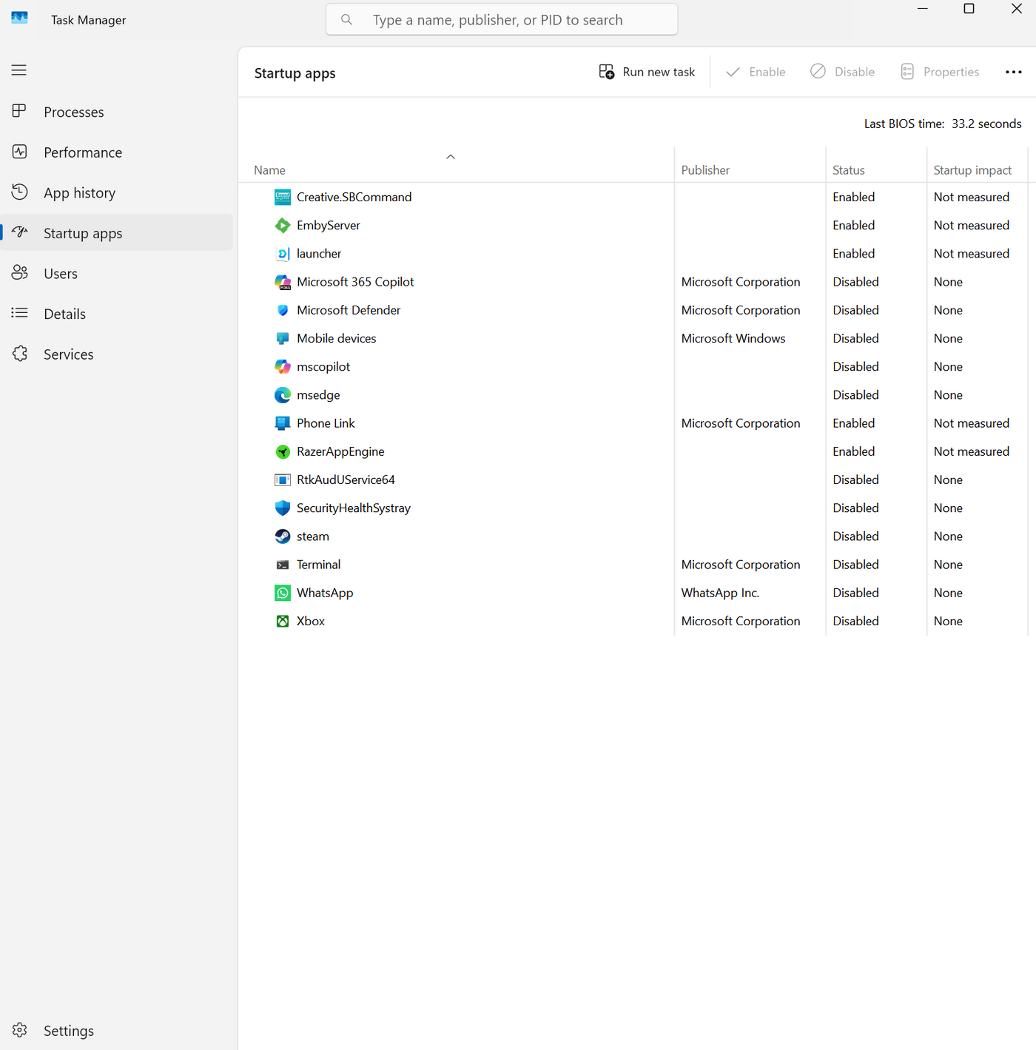
Task: Click the App history clock icon
Action: tap(20, 192)
